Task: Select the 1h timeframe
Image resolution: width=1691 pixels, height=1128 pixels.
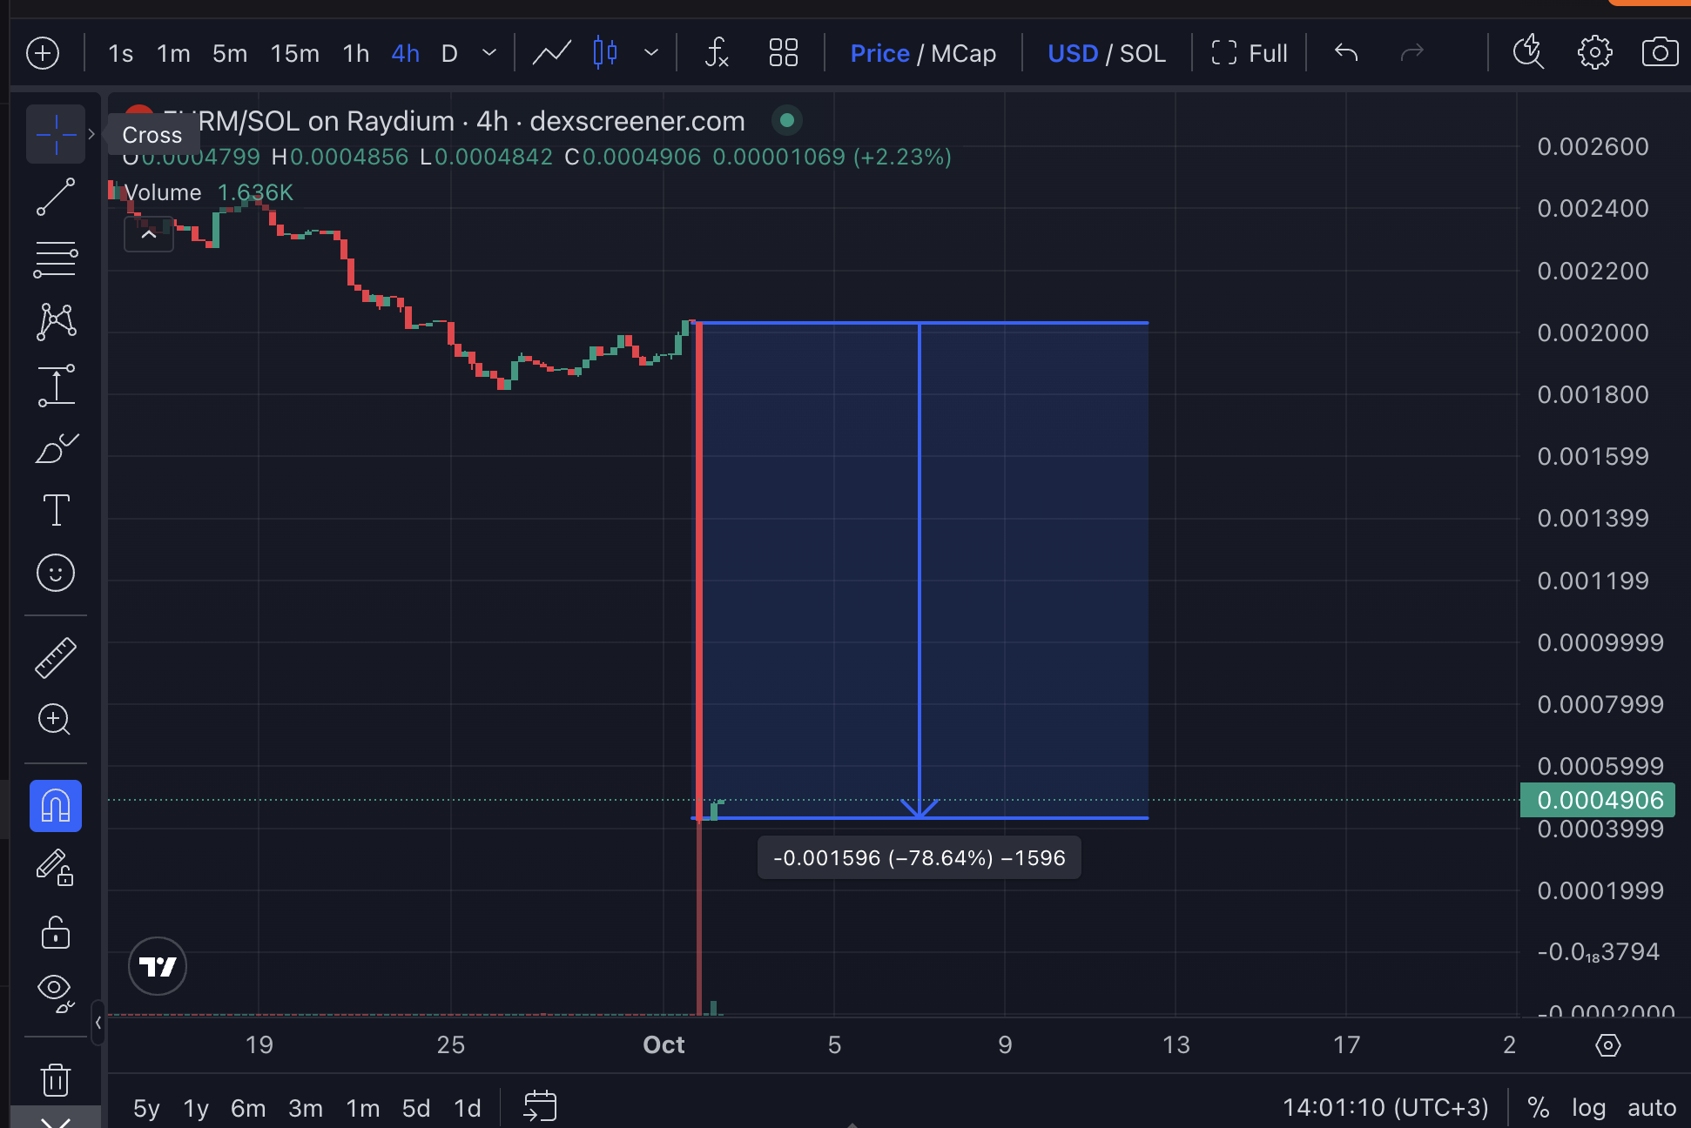Action: (x=356, y=53)
